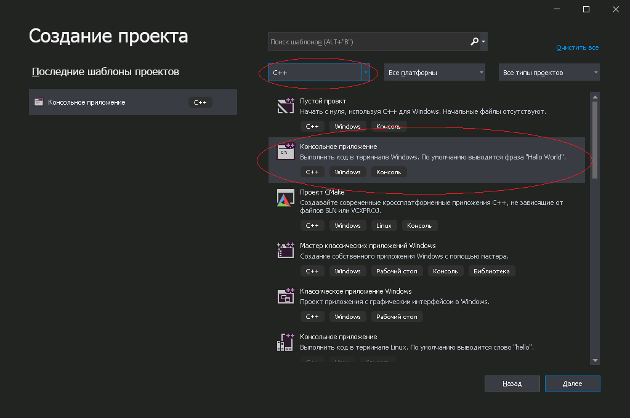Select recent Консольное приложение template entry
Screen dimensions: 630x418
[x=133, y=102]
